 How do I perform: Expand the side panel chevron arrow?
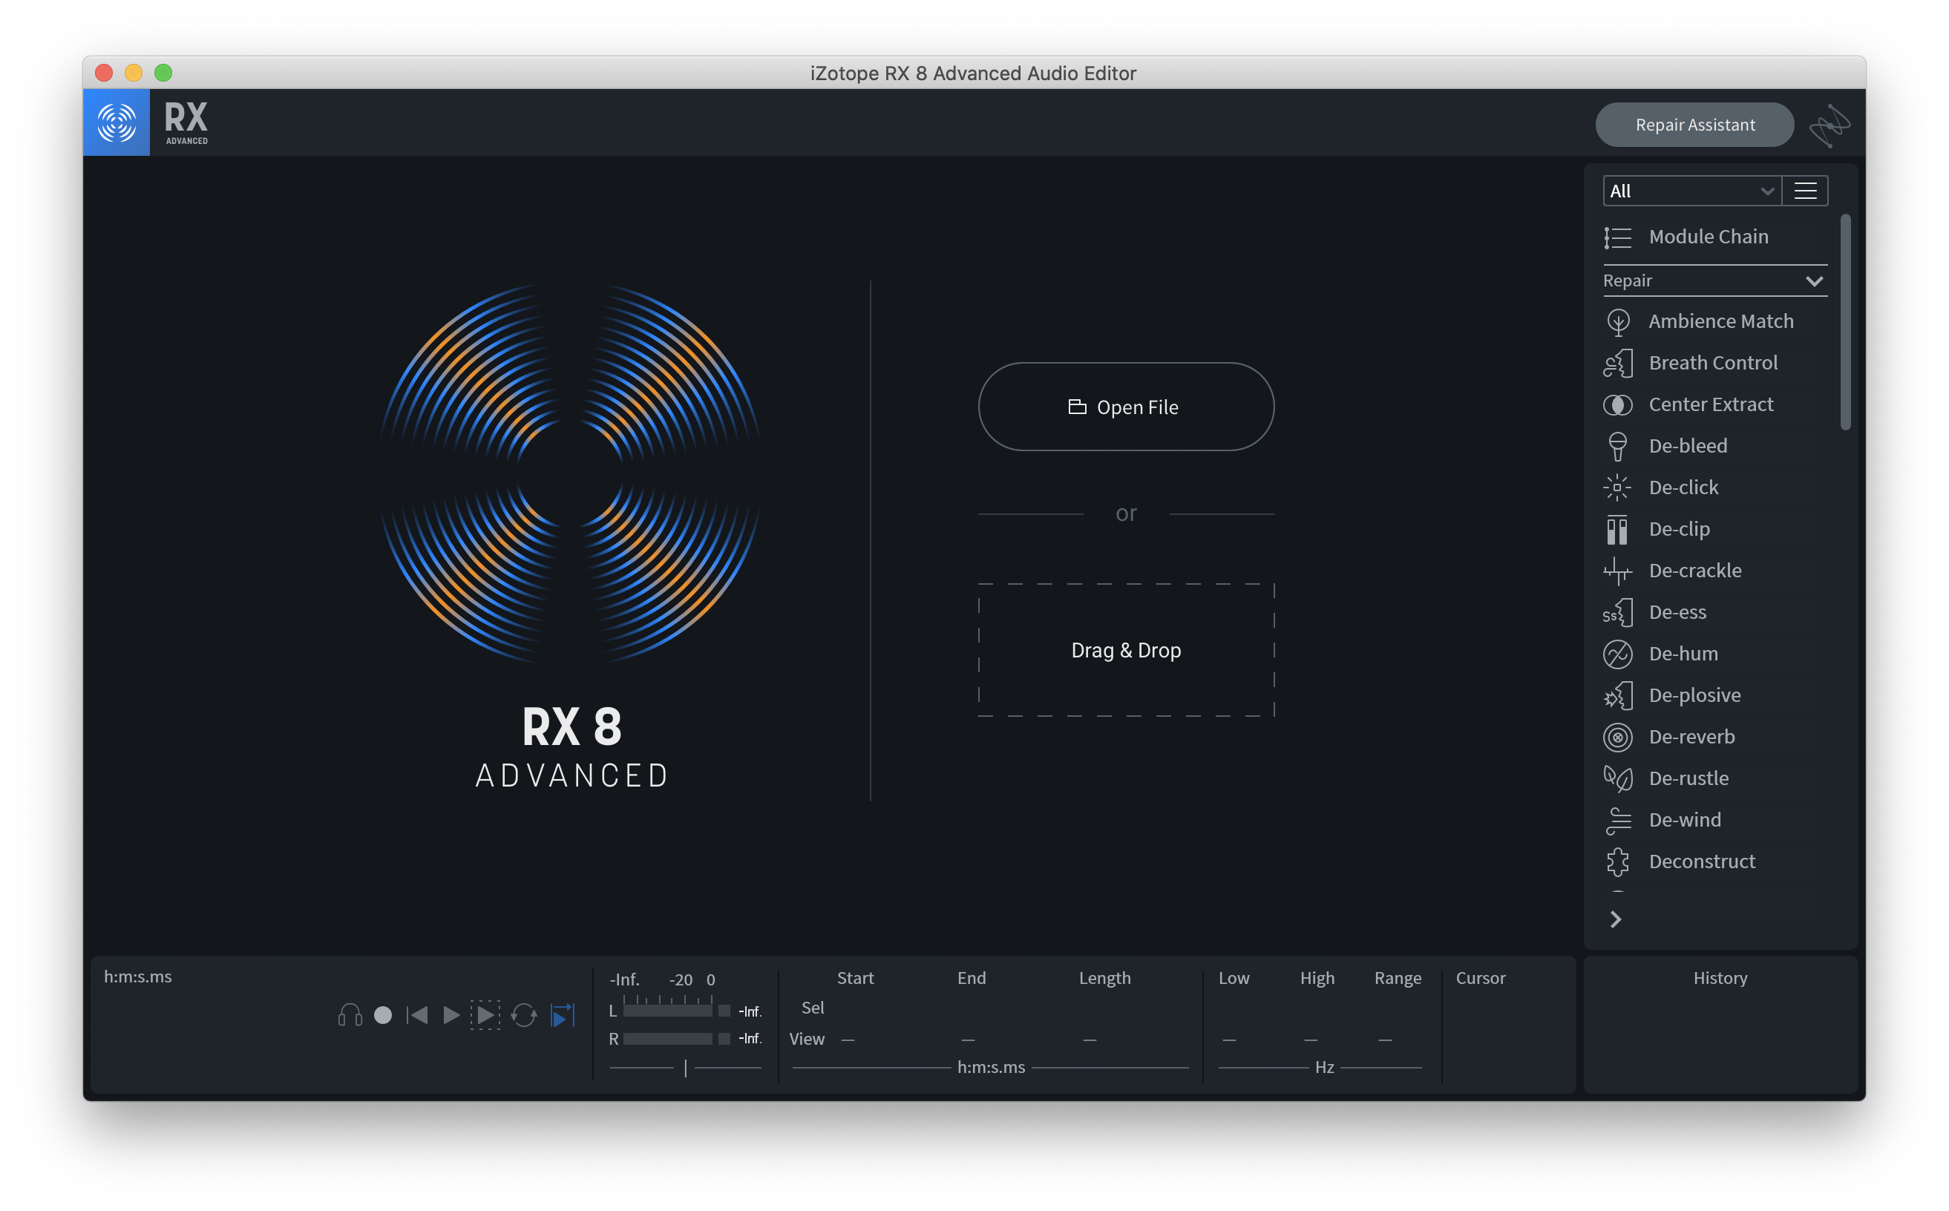[x=1616, y=919]
